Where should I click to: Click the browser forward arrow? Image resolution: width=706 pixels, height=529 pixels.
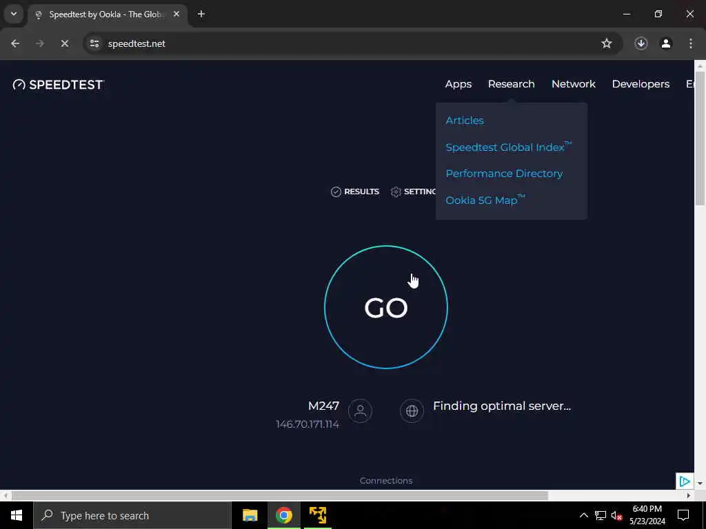tap(39, 43)
